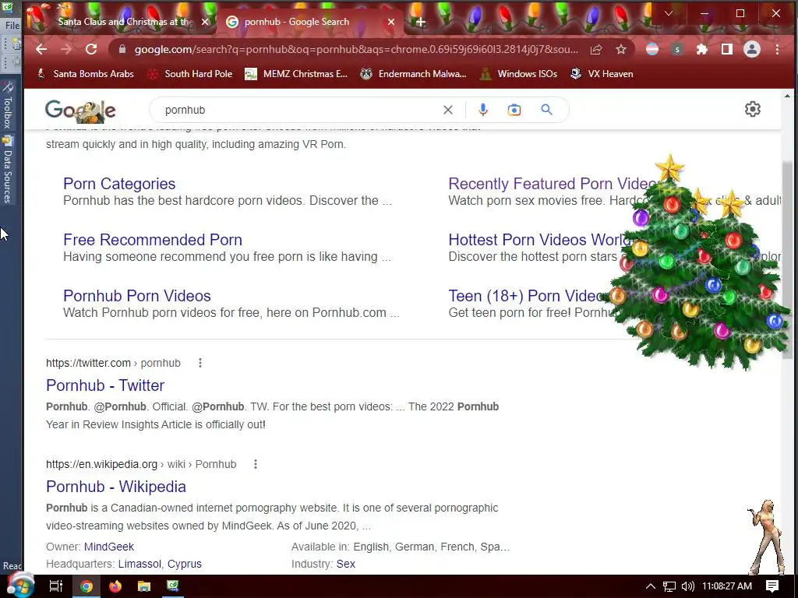Image resolution: width=798 pixels, height=598 pixels.
Task: Submit search with the magnifier icon
Action: tap(546, 110)
